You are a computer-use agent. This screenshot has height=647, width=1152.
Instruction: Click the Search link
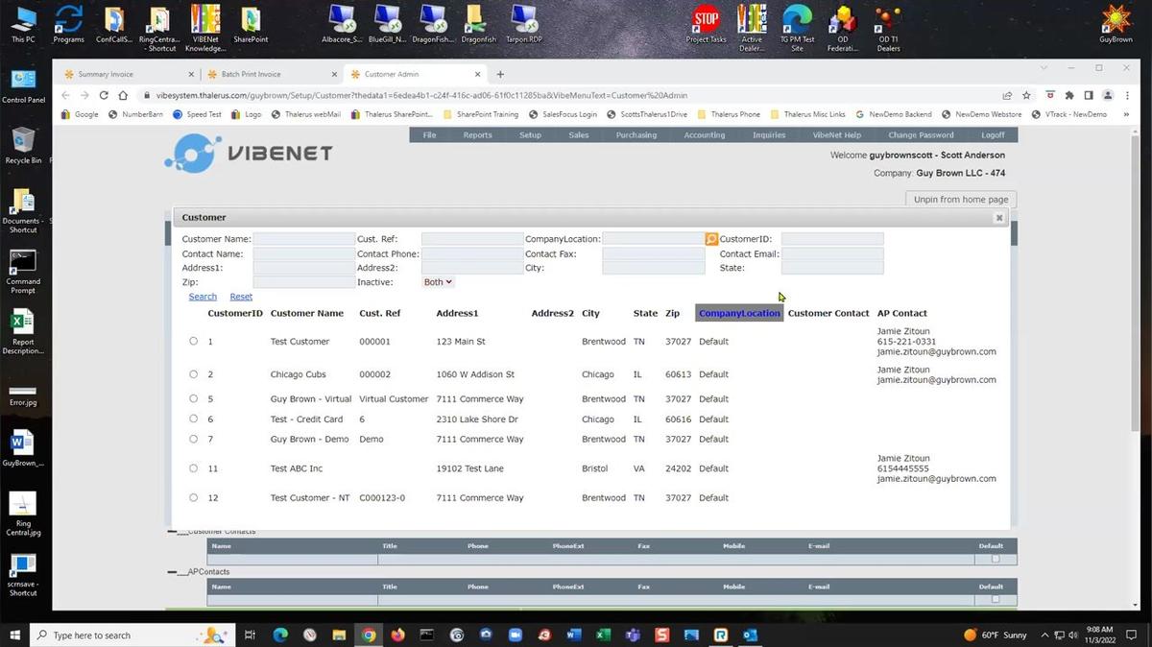[203, 297]
